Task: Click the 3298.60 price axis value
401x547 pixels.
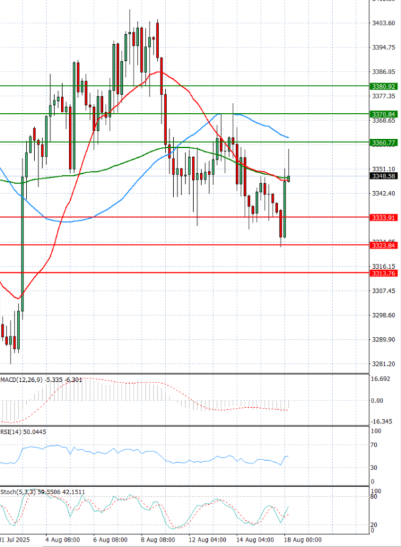Action: click(384, 316)
